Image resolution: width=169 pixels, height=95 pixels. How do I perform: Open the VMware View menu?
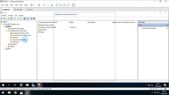12,5
